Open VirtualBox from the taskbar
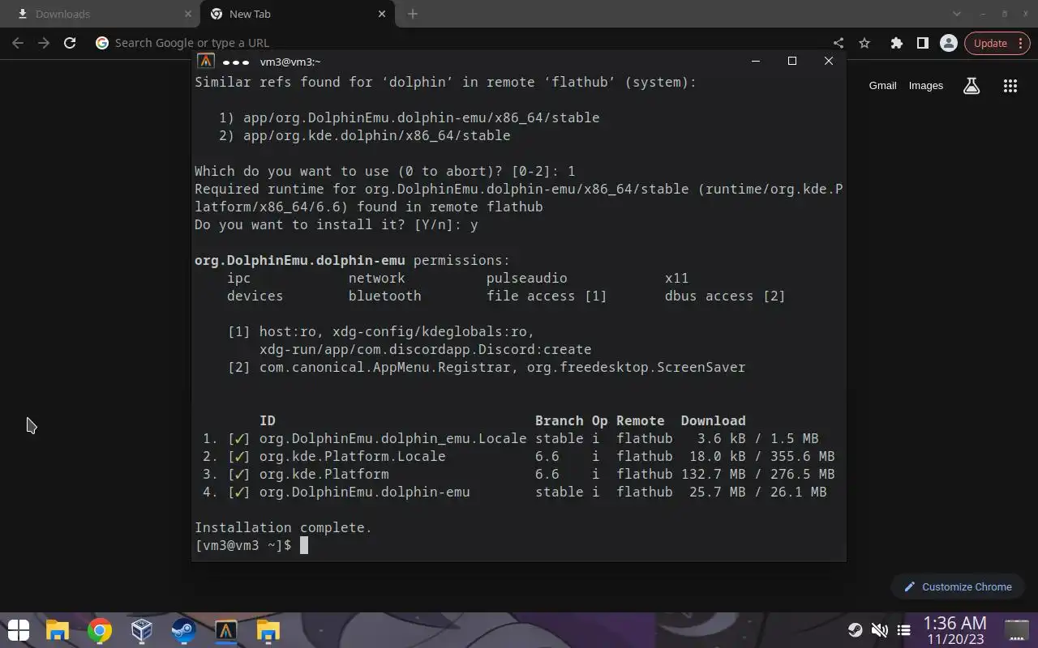 pyautogui.click(x=142, y=630)
